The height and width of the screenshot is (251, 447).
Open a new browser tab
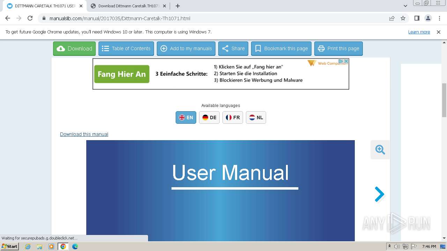(177, 6)
